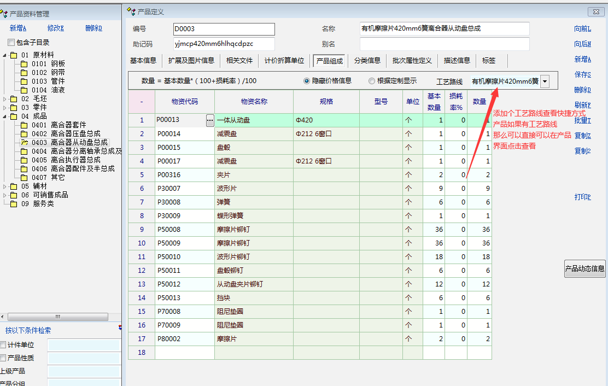Click the 0405 离合执行器总成 folder icon
The width and height of the screenshot is (608, 386).
coord(24,160)
